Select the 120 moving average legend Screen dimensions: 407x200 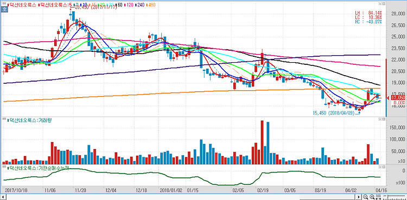[130, 5]
